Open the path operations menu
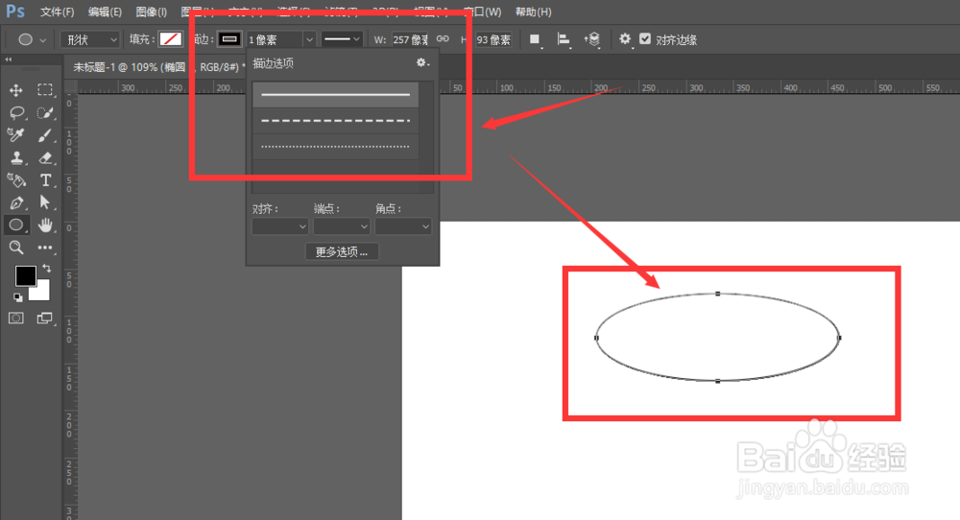 coord(535,39)
